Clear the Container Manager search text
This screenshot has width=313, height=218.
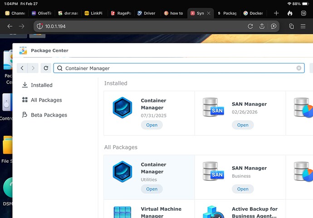coord(298,68)
